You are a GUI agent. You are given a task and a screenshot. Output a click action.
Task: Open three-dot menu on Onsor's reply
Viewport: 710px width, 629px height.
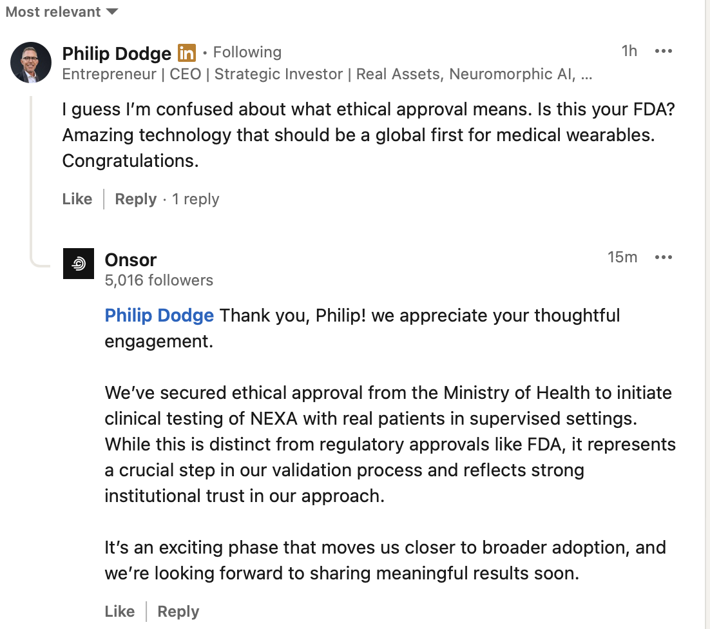click(x=664, y=257)
